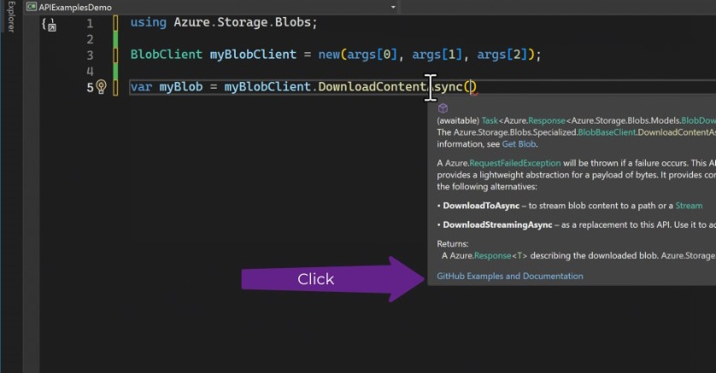Click the 'var' keyword on line 5
Viewport: 716px width, 373px height.
point(141,87)
